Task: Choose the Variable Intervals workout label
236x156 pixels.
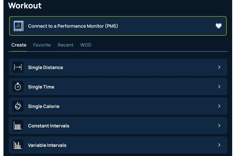Action: click(x=47, y=145)
